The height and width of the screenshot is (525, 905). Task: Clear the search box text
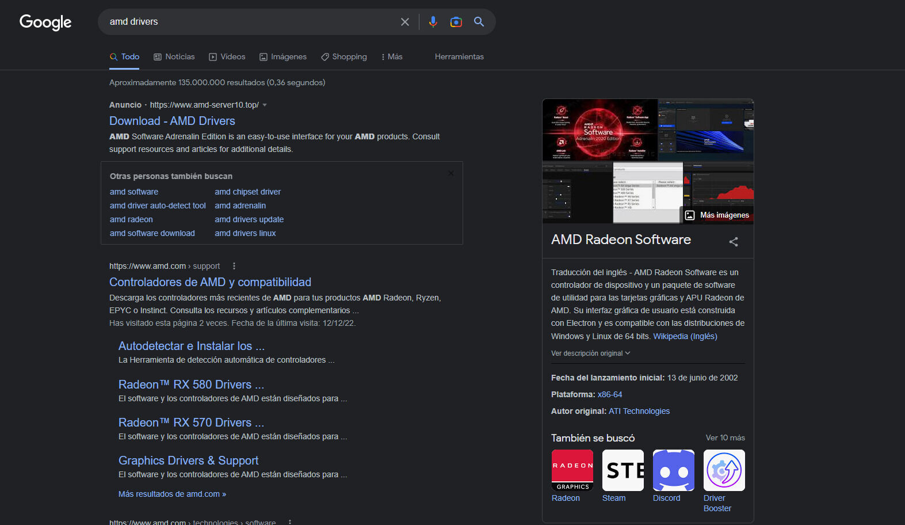[x=405, y=22]
